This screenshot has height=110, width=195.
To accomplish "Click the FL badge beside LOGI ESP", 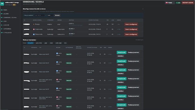I will 2,25.
